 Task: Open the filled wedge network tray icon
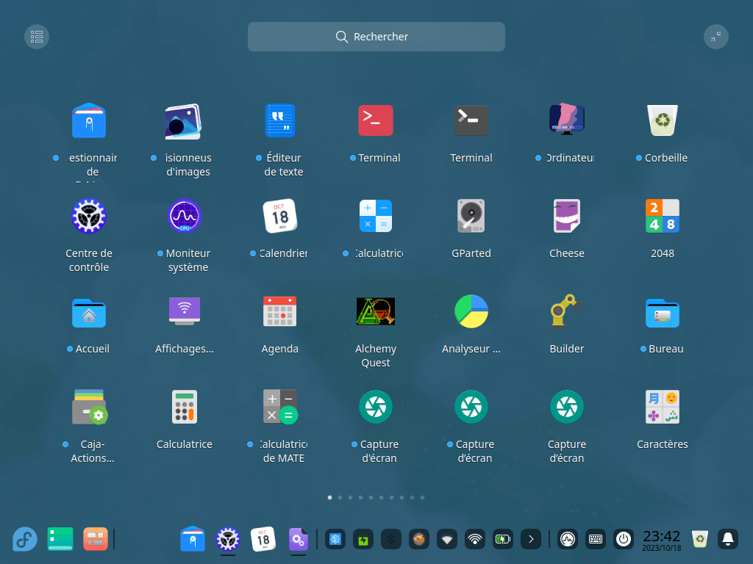(x=446, y=540)
